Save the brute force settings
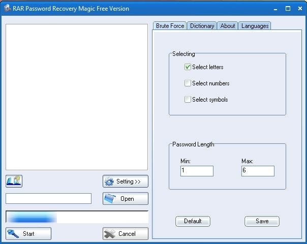Screen dimensions: 307x244 click(262, 221)
